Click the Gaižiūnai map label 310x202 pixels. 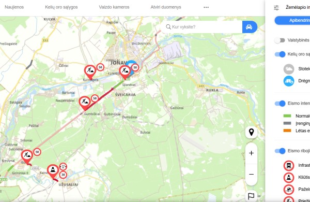coord(177,108)
